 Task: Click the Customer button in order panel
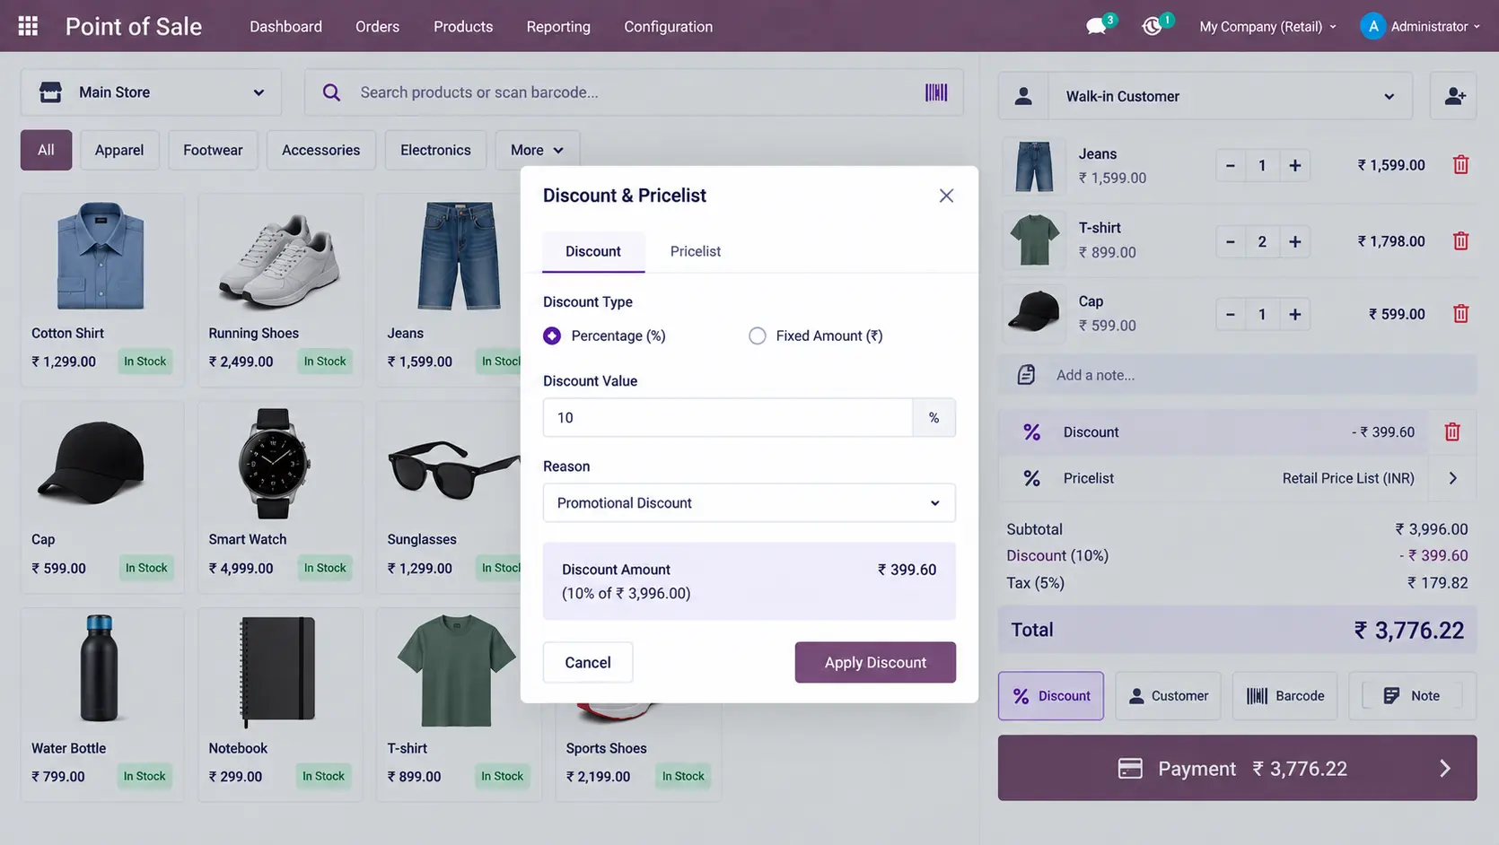pos(1168,696)
